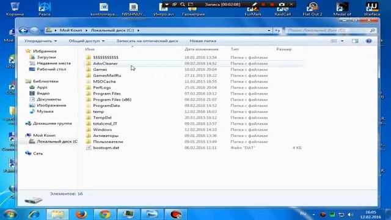Sort by the Имя column header
Viewport: 391px width, 220px height.
coord(90,49)
